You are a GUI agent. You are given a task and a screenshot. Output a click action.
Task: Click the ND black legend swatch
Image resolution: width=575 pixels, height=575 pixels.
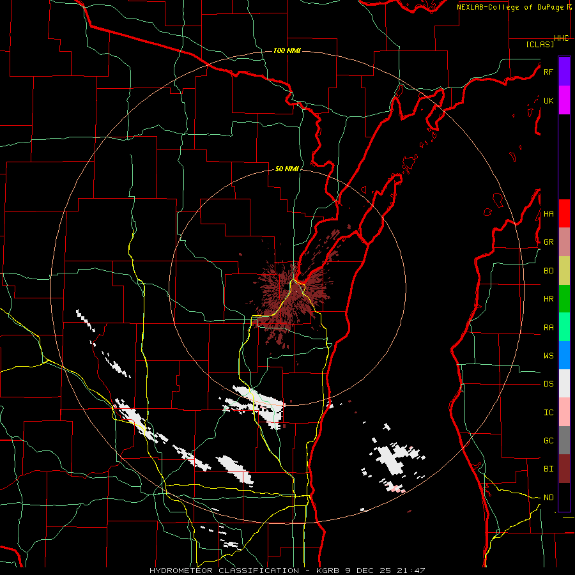pyautogui.click(x=564, y=497)
